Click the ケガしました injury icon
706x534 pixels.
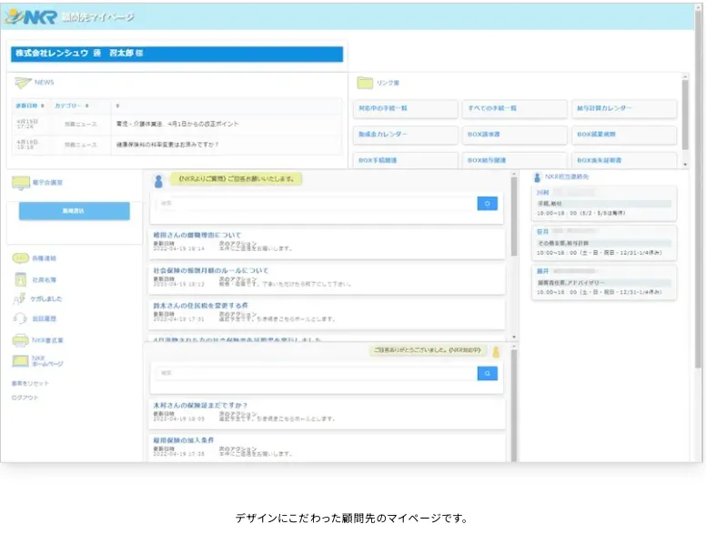19,299
